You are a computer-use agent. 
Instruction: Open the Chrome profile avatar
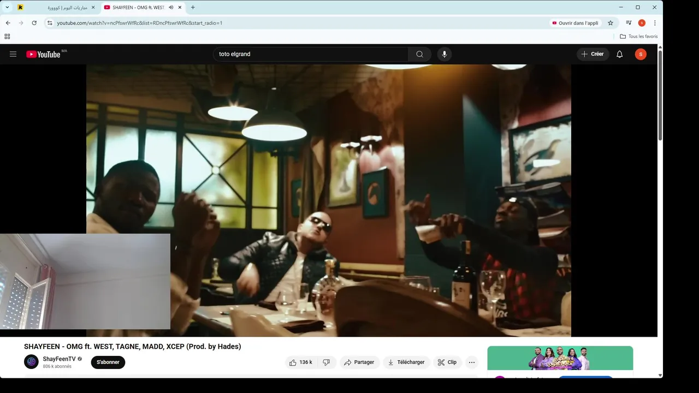pos(642,23)
